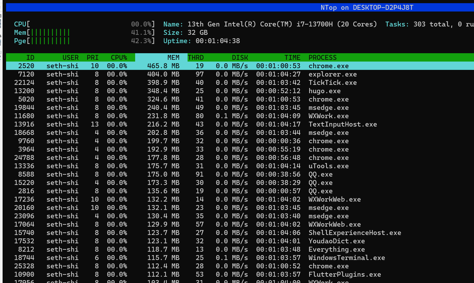Click the 465.8 MB memory value

pos(163,66)
